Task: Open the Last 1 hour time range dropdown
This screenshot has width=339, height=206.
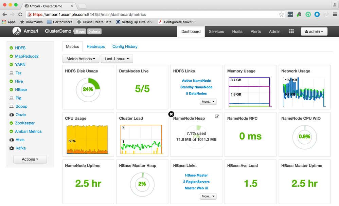Action: click(117, 59)
